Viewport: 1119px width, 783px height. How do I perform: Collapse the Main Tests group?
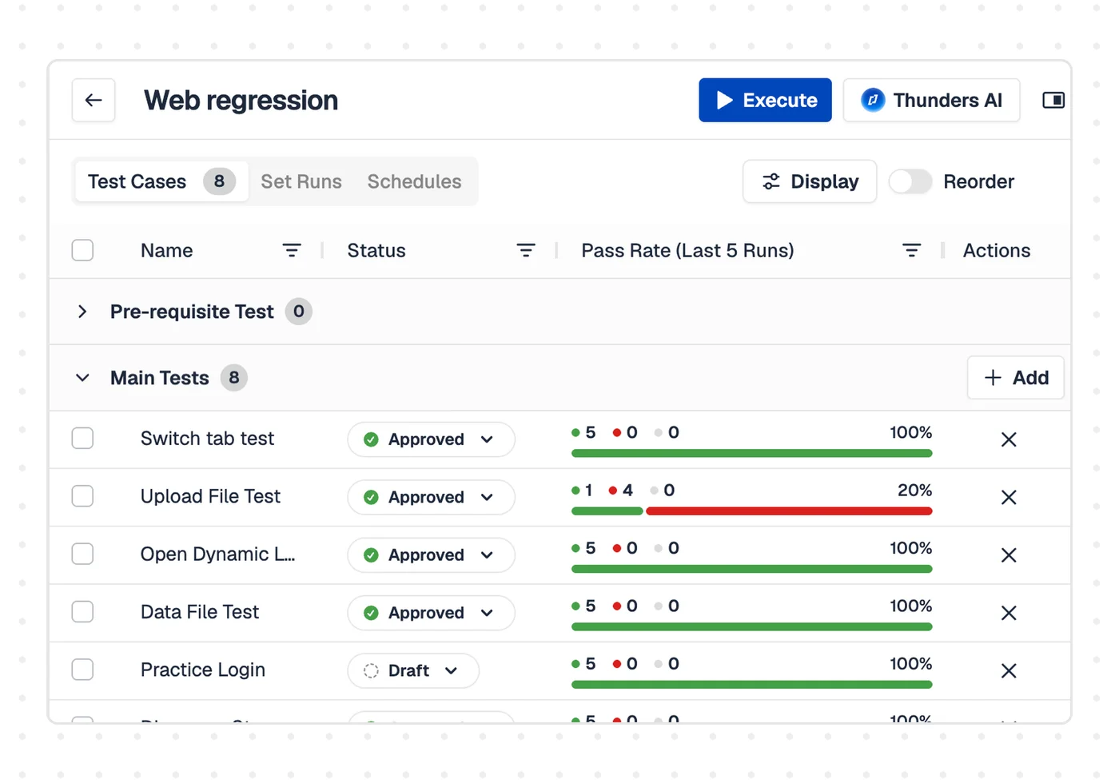82,377
